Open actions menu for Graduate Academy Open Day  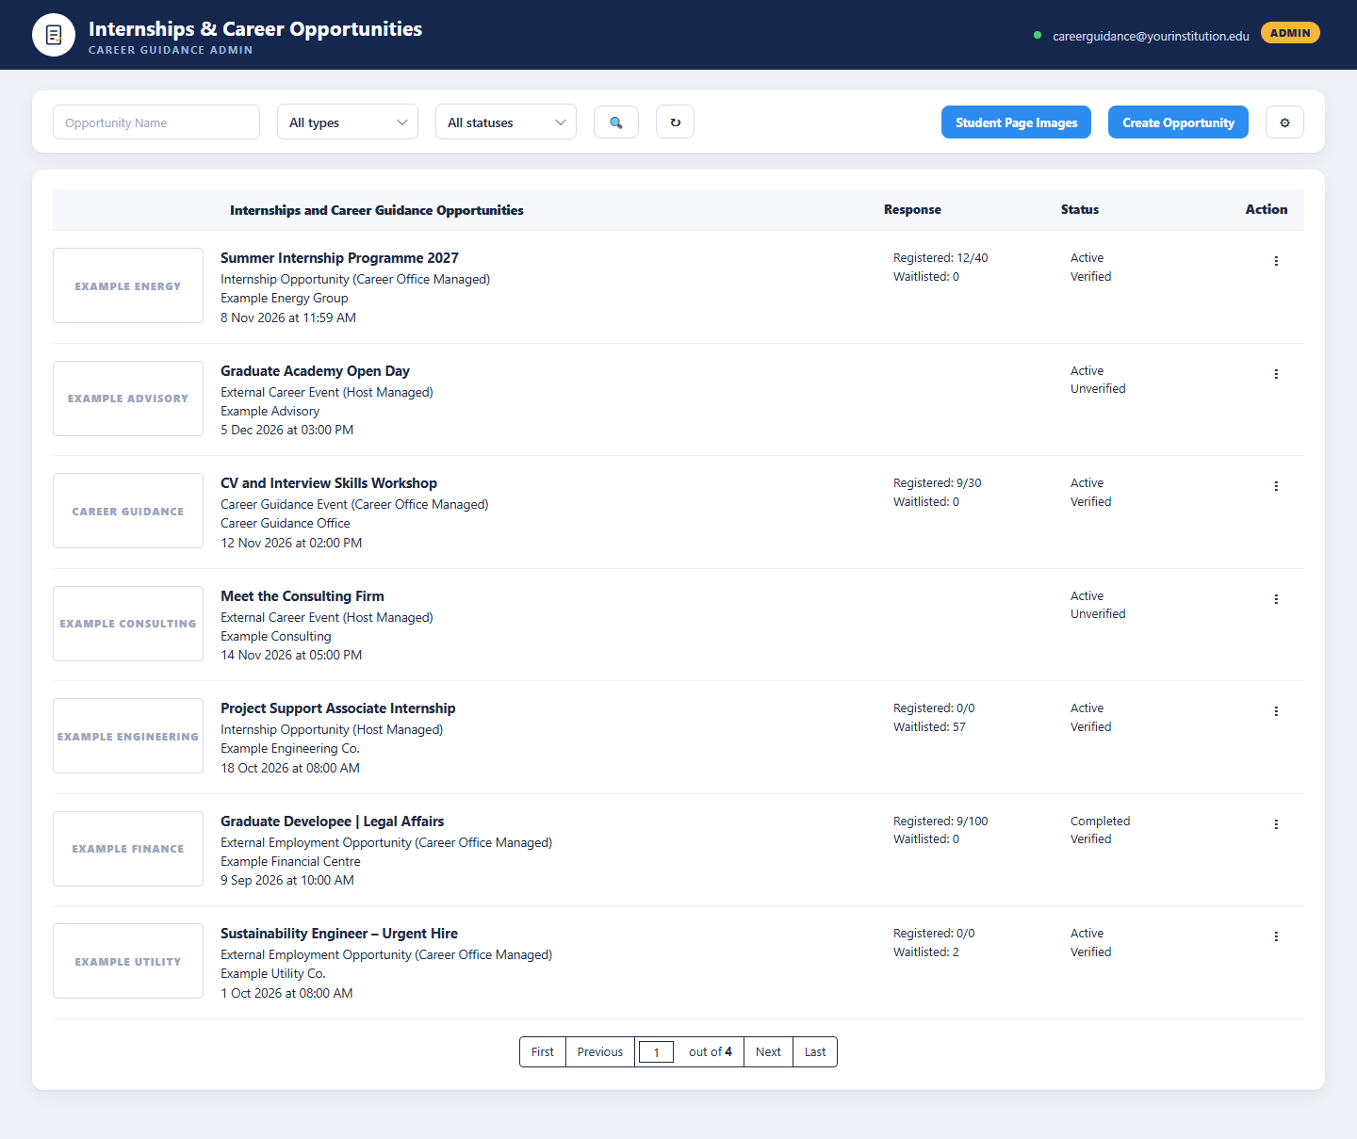click(x=1276, y=374)
